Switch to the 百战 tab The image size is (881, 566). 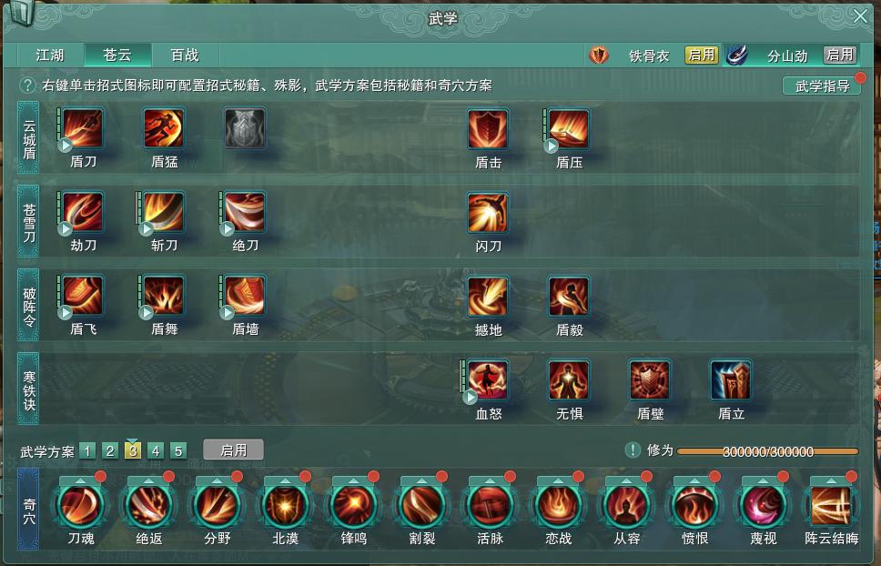[185, 55]
